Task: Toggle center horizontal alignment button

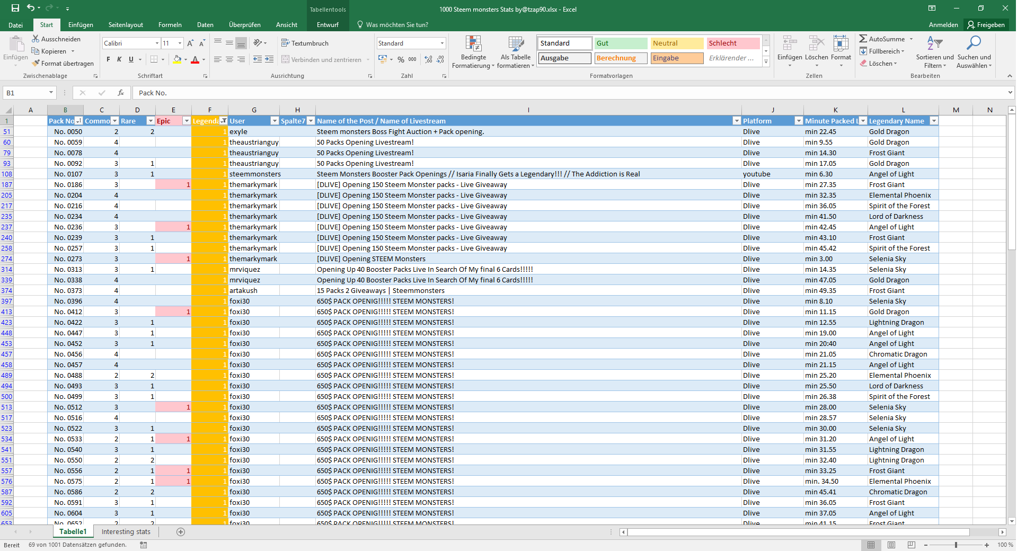Action: click(x=229, y=59)
